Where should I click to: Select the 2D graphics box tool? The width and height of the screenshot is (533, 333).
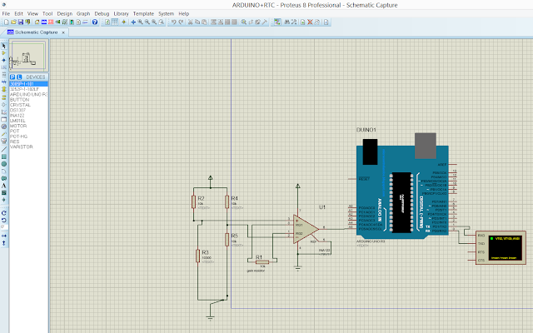pos(4,157)
